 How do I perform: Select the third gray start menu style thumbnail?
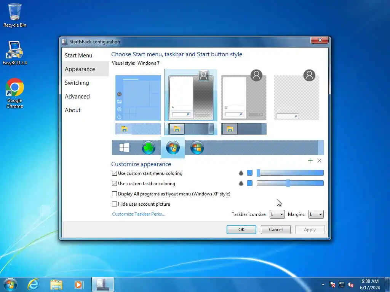click(244, 95)
